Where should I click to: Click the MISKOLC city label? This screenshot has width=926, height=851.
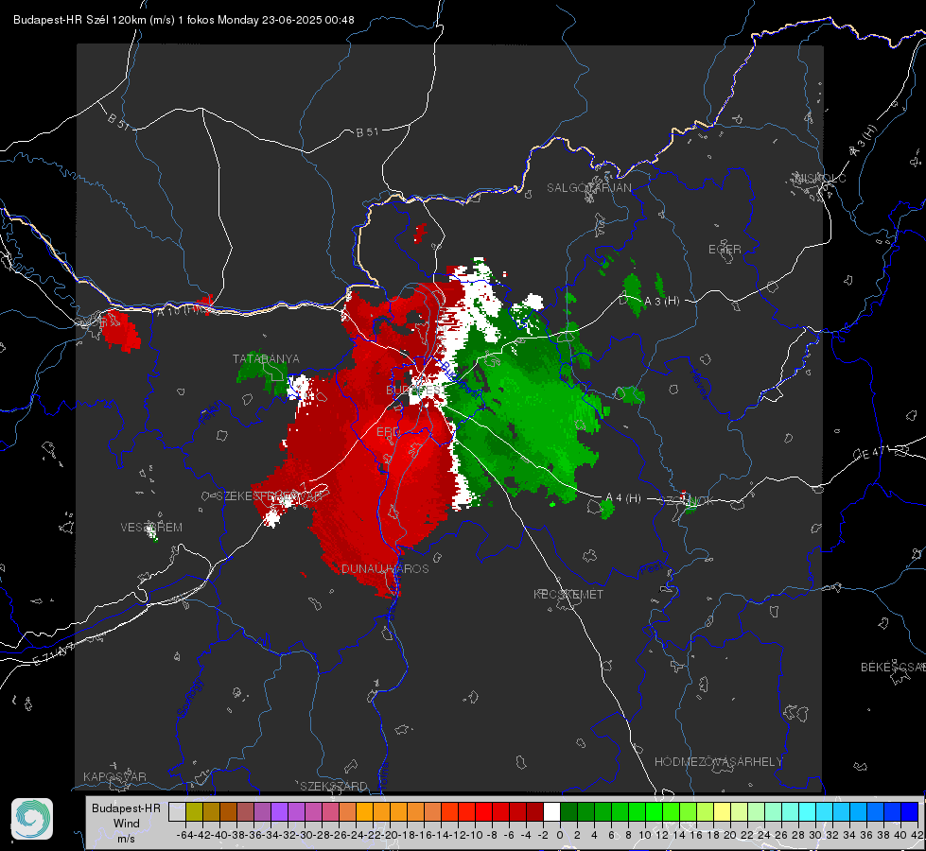[x=820, y=178]
